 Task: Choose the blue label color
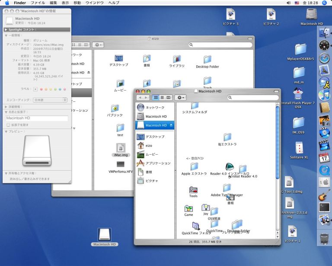pos(60,89)
